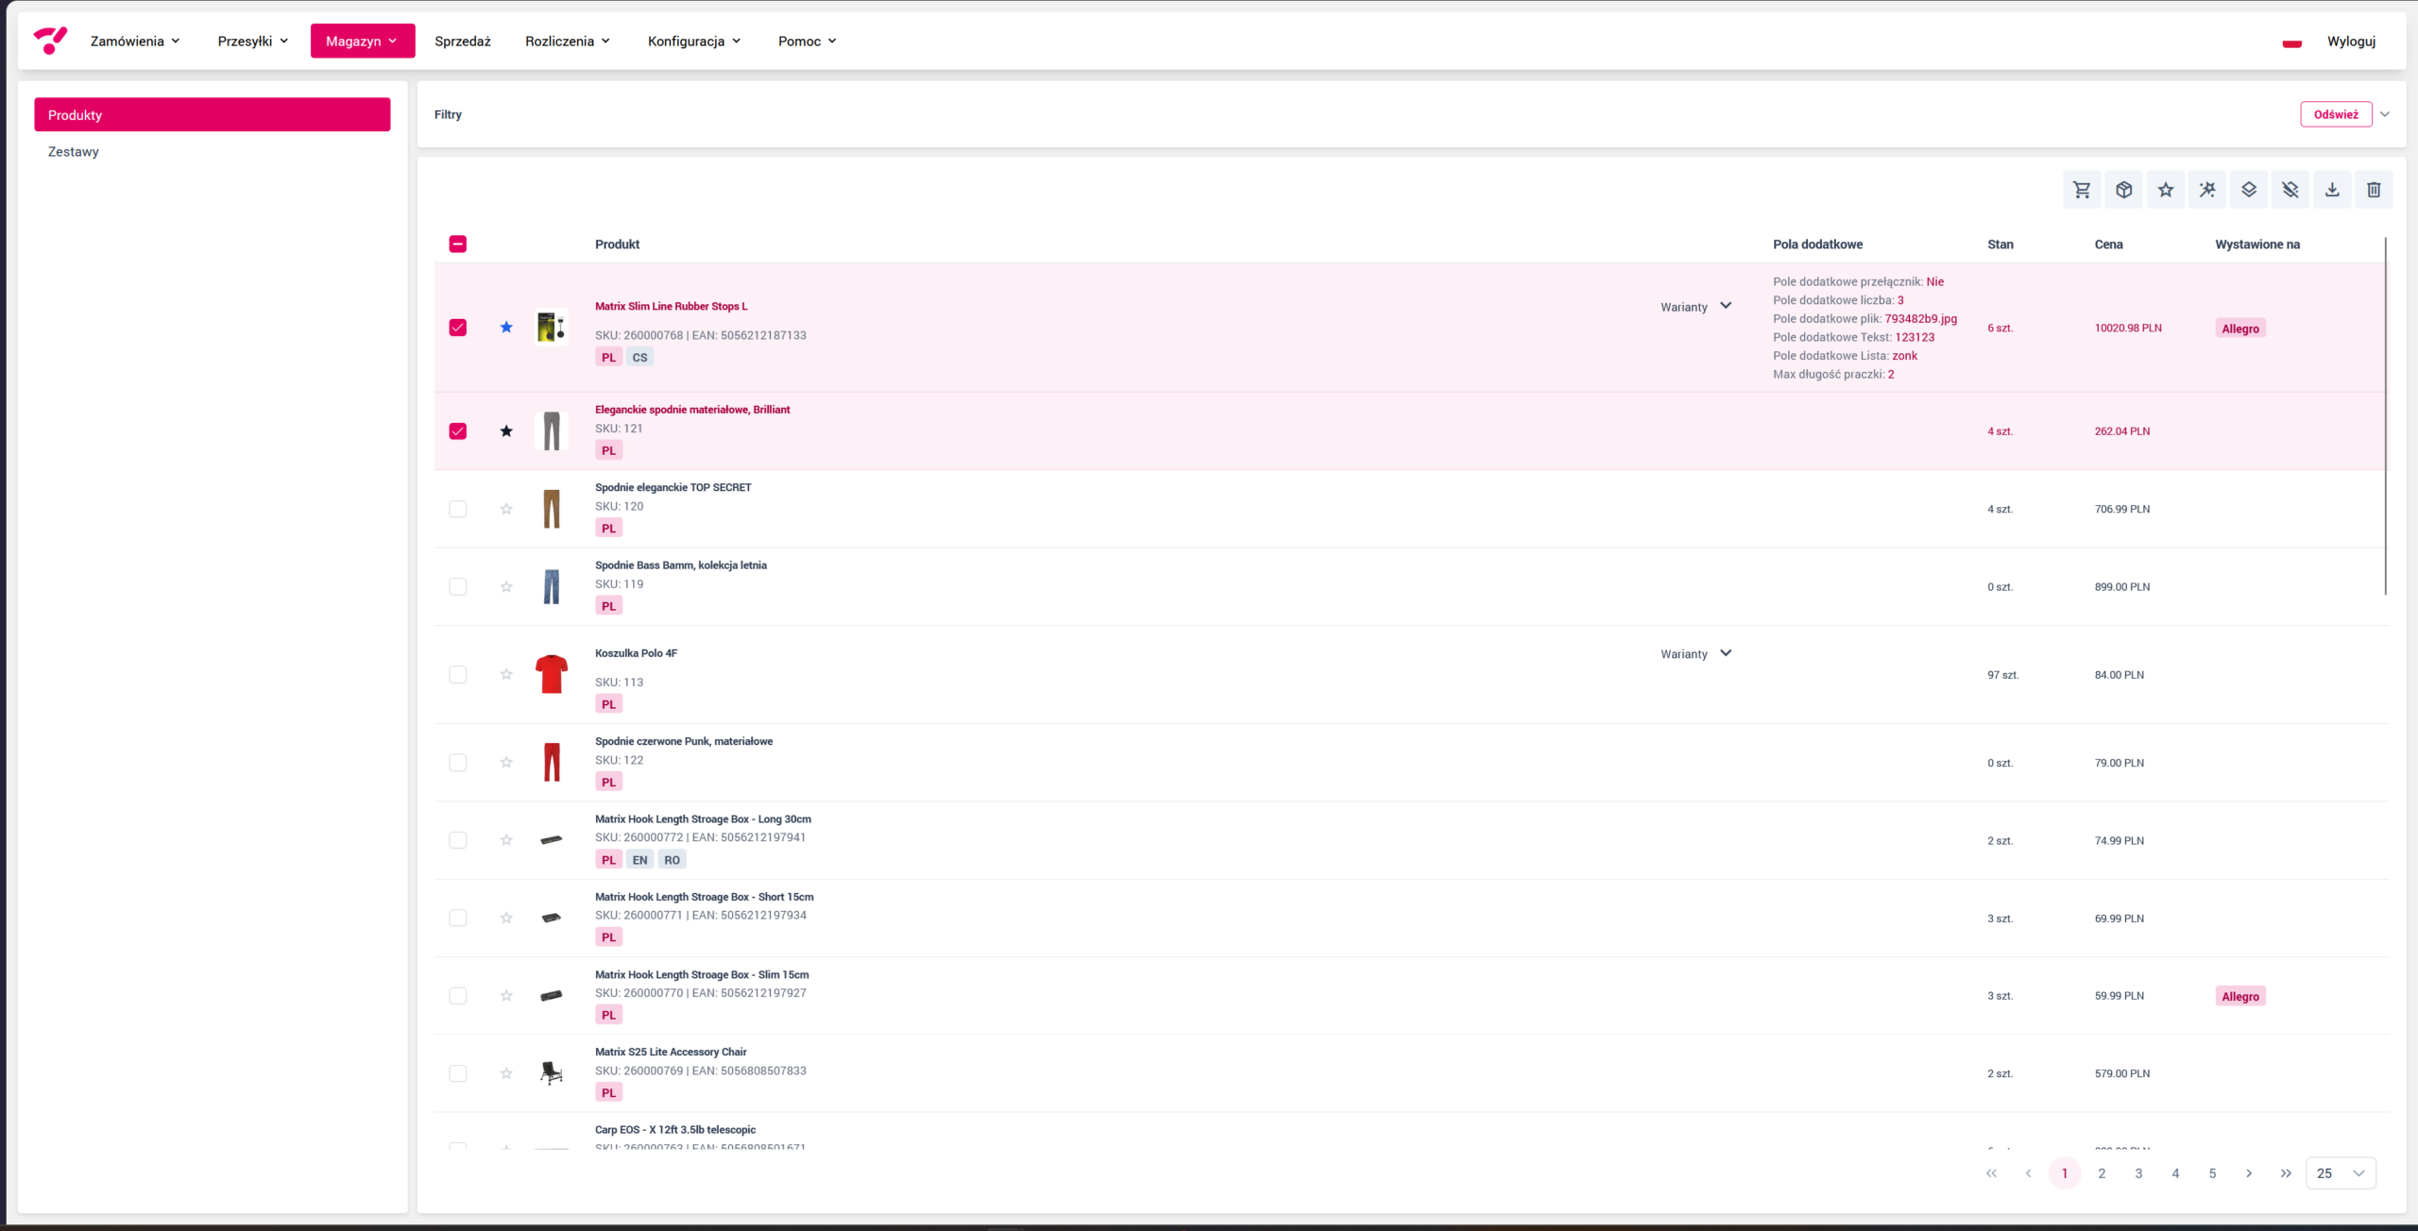2418x1231 pixels.
Task: Go to page 3 in pagination
Action: point(2138,1173)
